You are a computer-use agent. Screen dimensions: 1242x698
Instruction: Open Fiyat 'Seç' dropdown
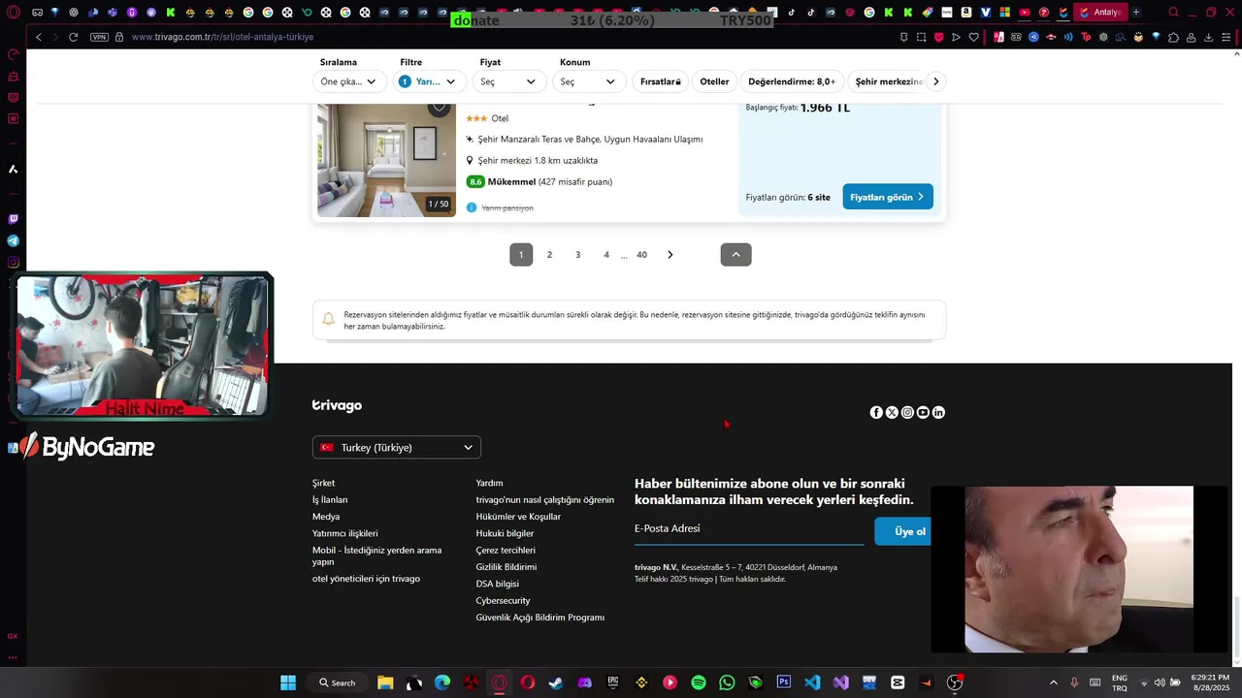508,81
